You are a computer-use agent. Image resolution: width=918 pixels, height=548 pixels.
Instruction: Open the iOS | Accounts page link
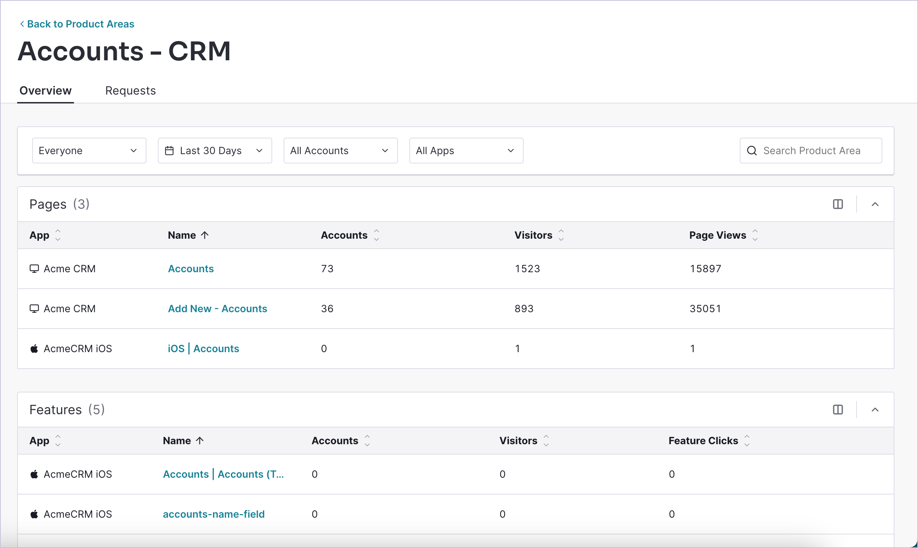point(203,349)
